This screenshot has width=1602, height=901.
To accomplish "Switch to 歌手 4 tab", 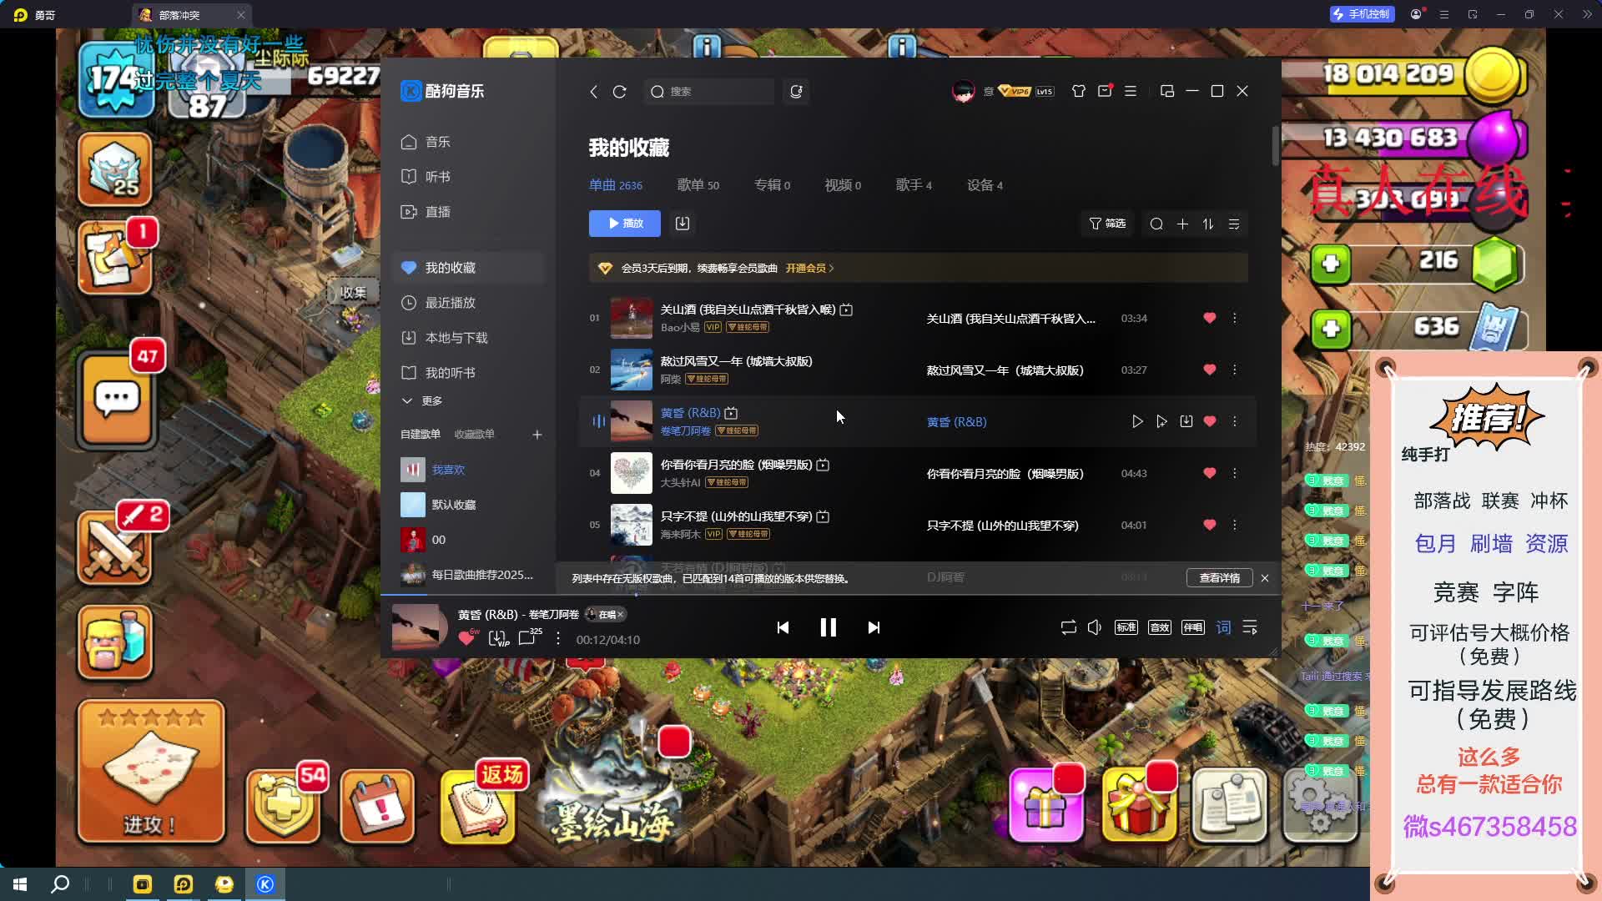I will 914,185.
